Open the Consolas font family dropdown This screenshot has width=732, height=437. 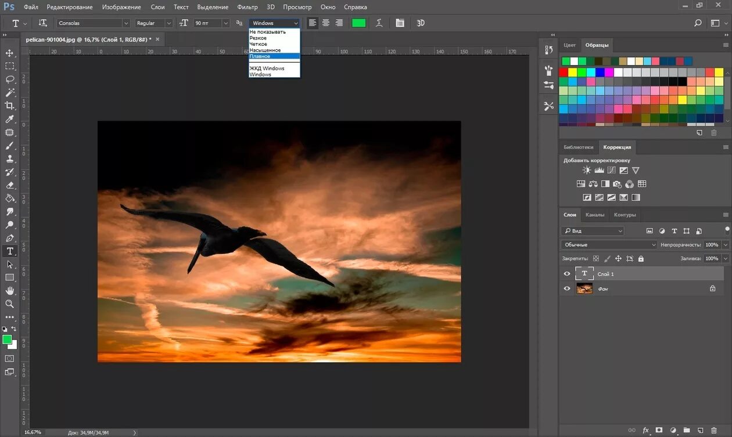(x=93, y=23)
